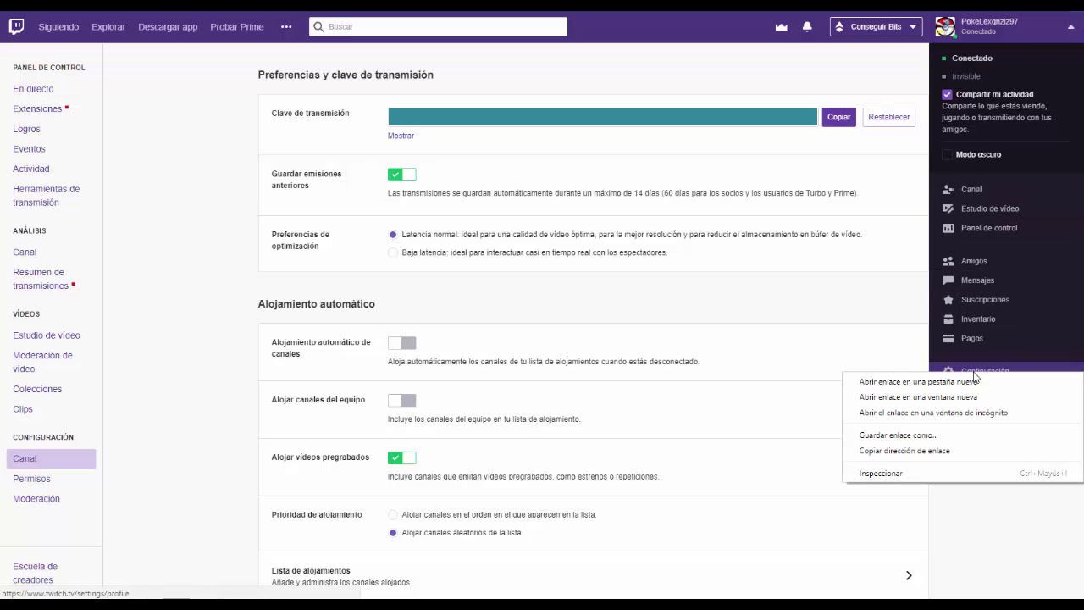Enable Alojamiento automático de canales switch
The height and width of the screenshot is (610, 1084).
click(x=401, y=343)
